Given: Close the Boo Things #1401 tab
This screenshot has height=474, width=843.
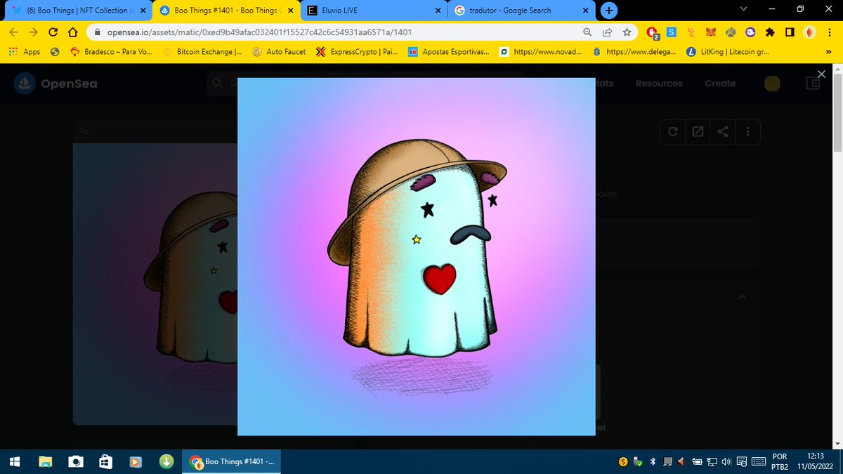Looking at the screenshot, I should click(290, 11).
